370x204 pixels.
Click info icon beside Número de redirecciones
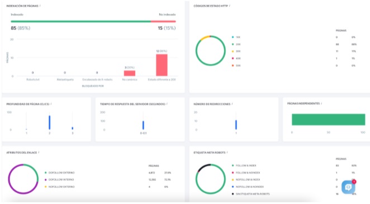pos(232,104)
